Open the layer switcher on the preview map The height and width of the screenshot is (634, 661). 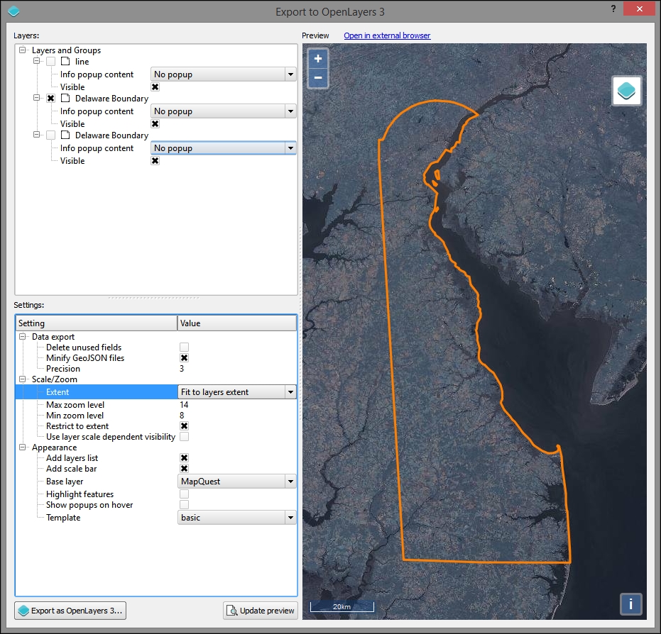[x=626, y=90]
